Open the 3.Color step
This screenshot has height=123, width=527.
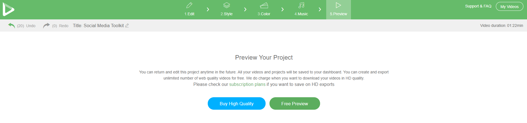[264, 9]
